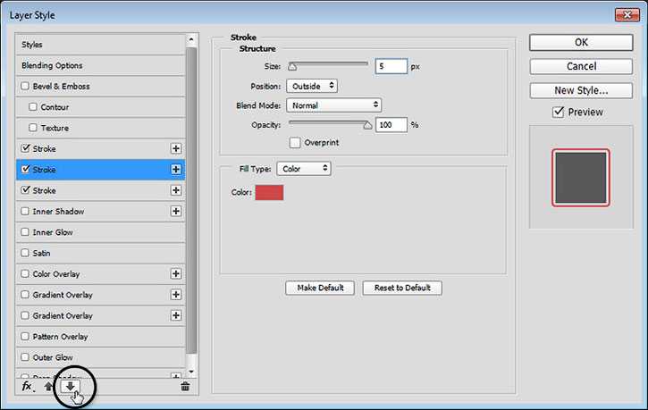
Task: Click the effects list scrollbar up arrow
Action: click(191, 39)
